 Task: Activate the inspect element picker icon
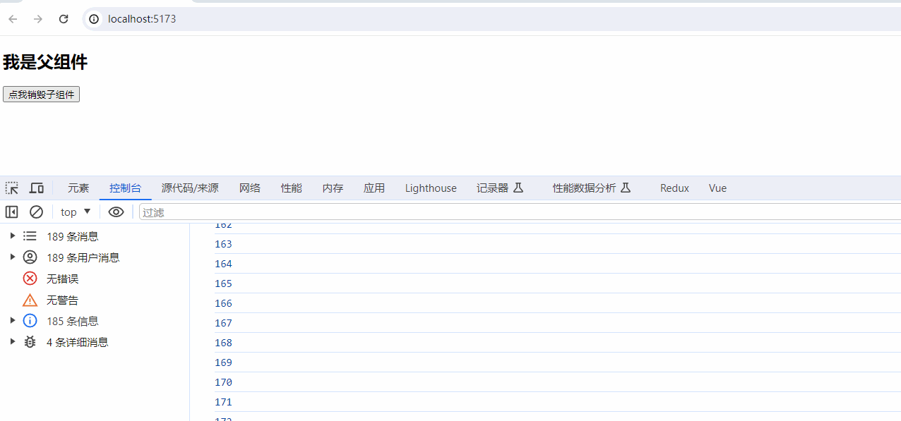pos(12,188)
